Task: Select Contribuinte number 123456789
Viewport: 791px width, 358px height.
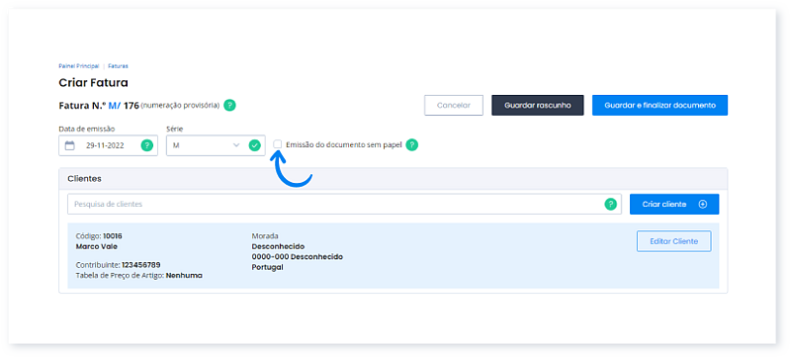Action: coord(141,265)
